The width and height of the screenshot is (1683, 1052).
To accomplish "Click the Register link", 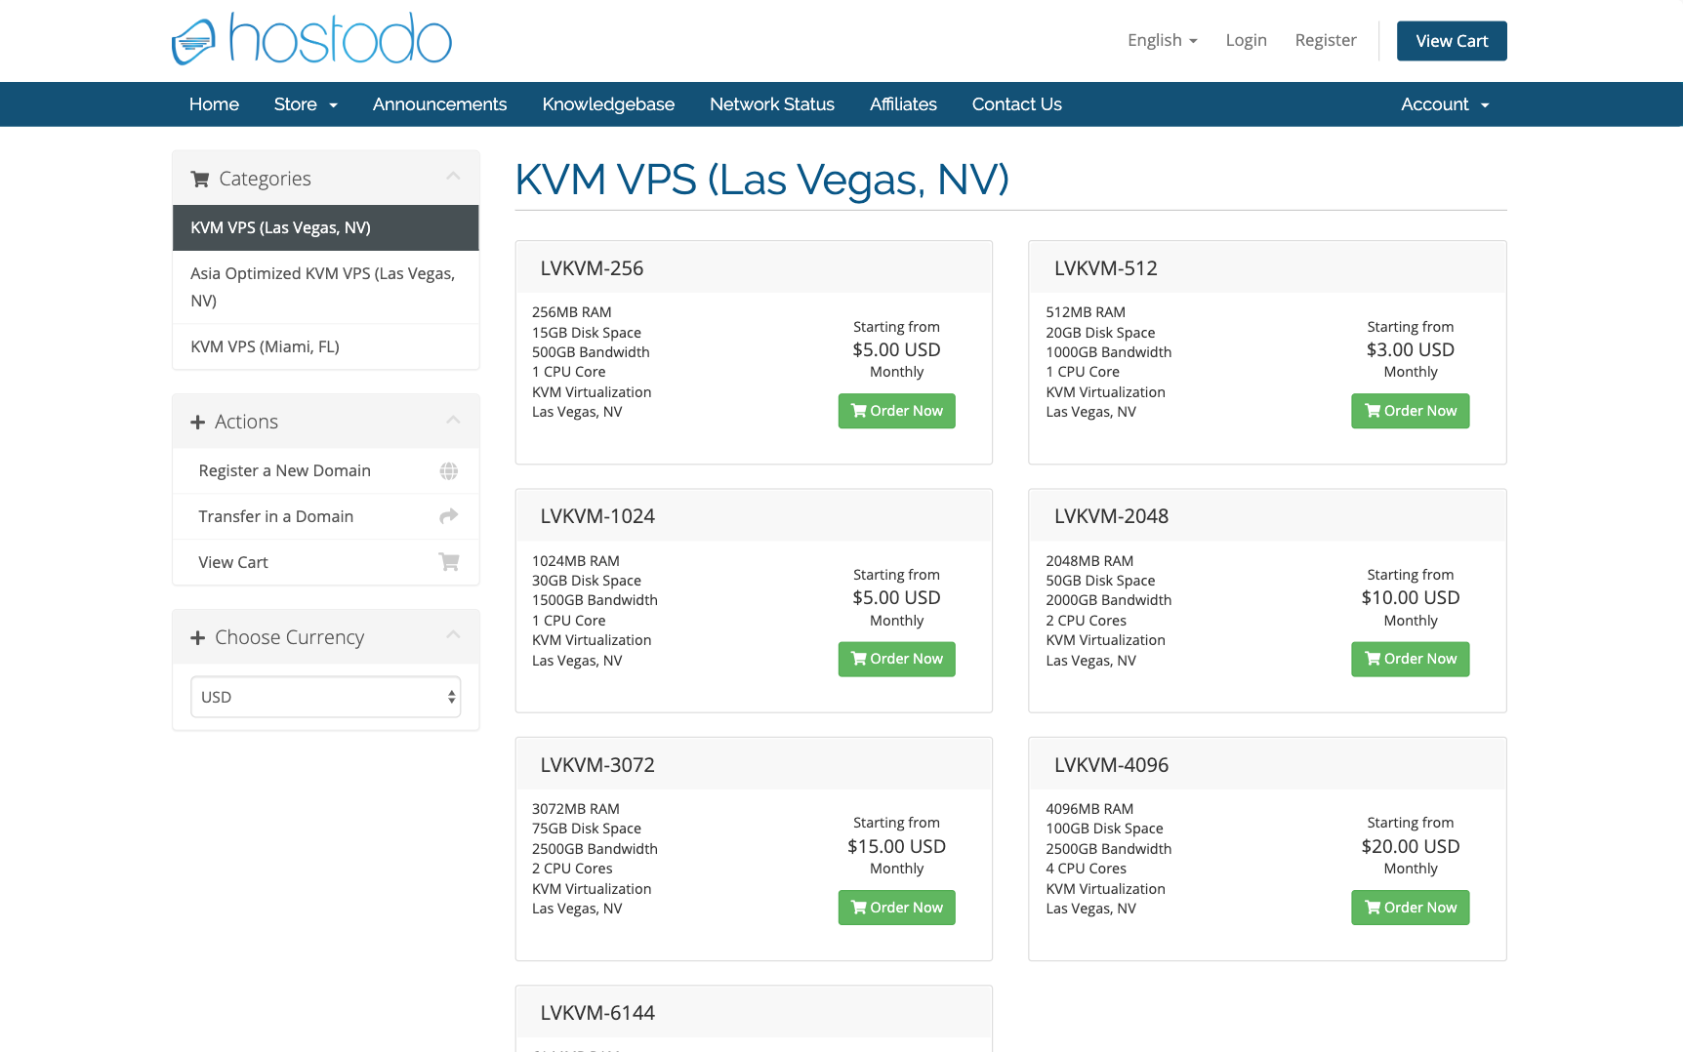I will (x=1326, y=40).
